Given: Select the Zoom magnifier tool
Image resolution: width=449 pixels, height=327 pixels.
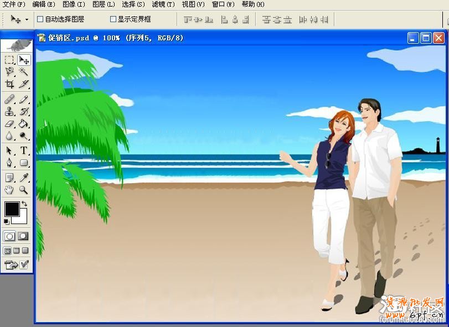Looking at the screenshot, I should tap(24, 190).
